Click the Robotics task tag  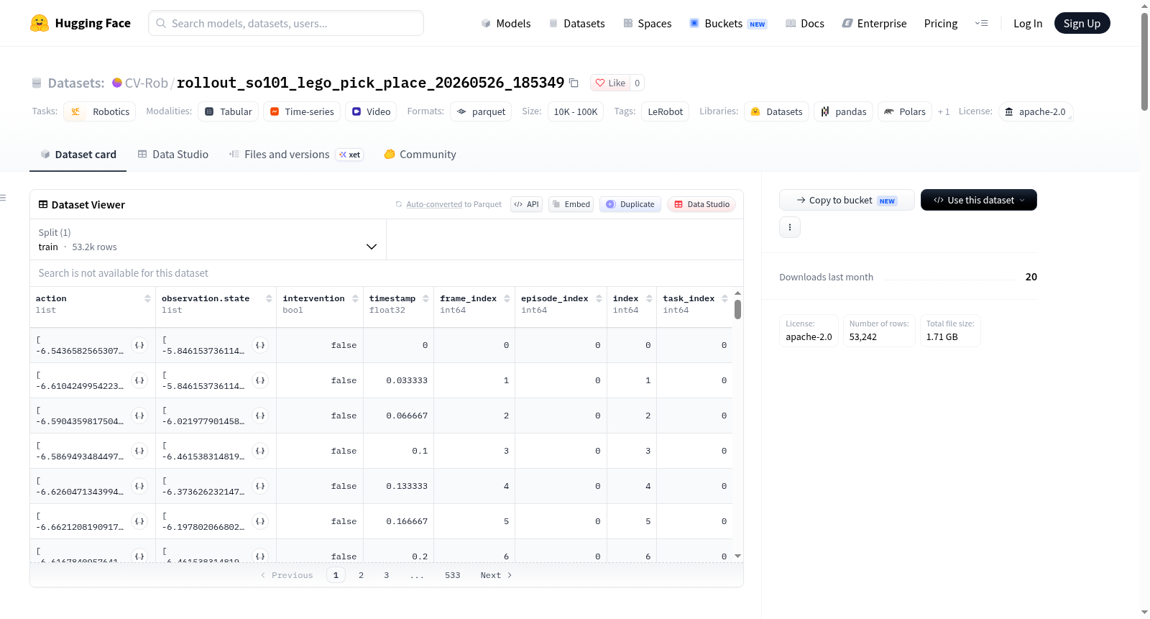point(100,111)
